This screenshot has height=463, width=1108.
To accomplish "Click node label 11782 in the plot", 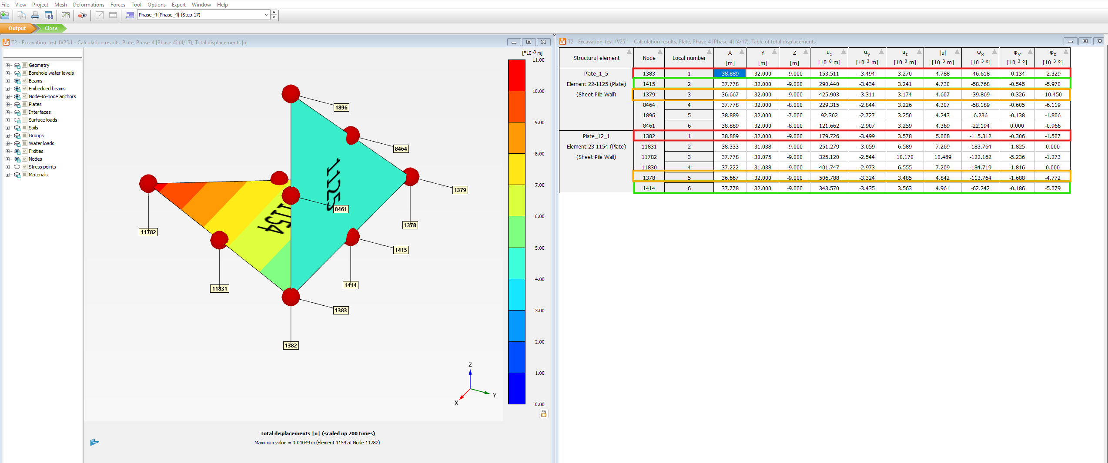I will pos(148,232).
